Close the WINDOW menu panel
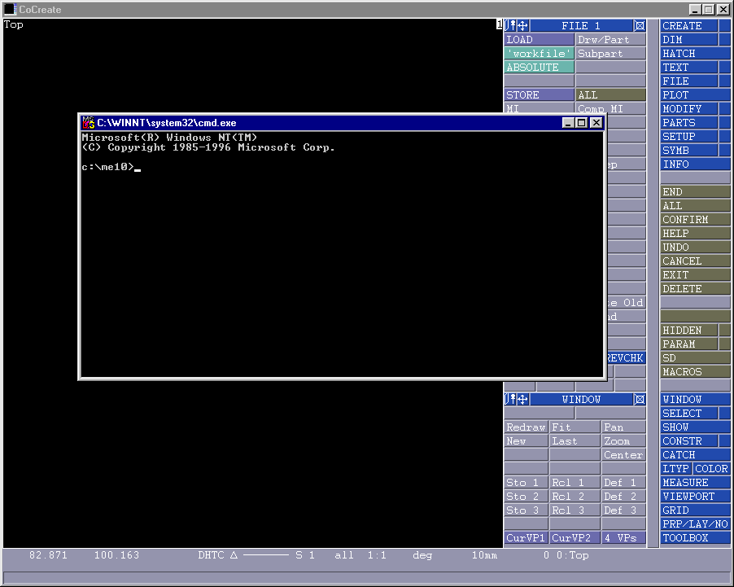734x587 pixels. coord(640,400)
